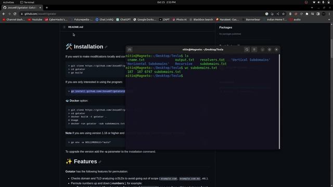Viewport: 333px width, 187px height.
Task: Open the CyberHacks bookmark
Action: coord(56,20)
